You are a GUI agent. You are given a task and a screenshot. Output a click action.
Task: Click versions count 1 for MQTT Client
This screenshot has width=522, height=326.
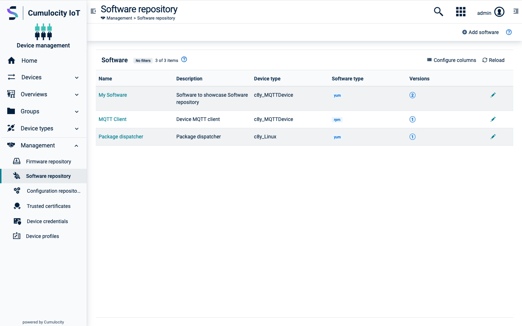(x=413, y=119)
